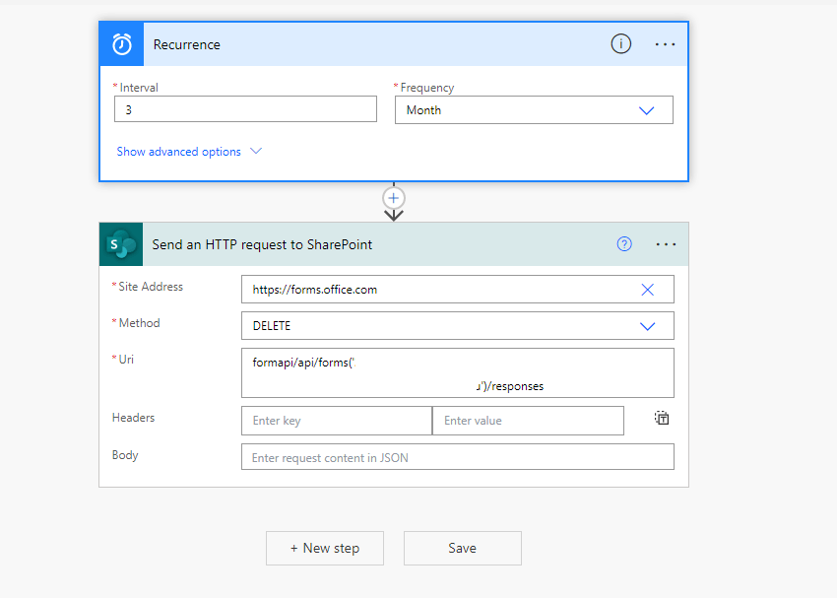Click the Uri input field
This screenshot has height=598, width=837.
(458, 373)
